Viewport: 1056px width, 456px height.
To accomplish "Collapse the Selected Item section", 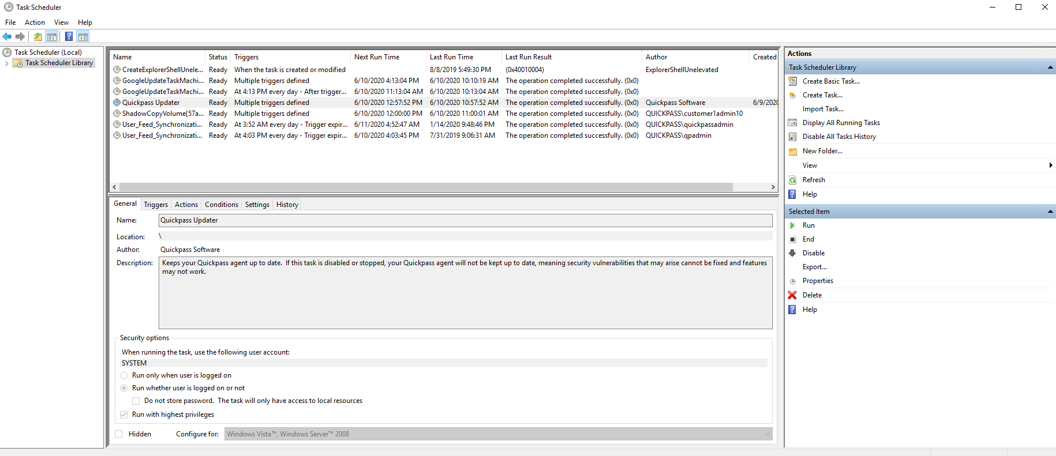I will (1050, 212).
